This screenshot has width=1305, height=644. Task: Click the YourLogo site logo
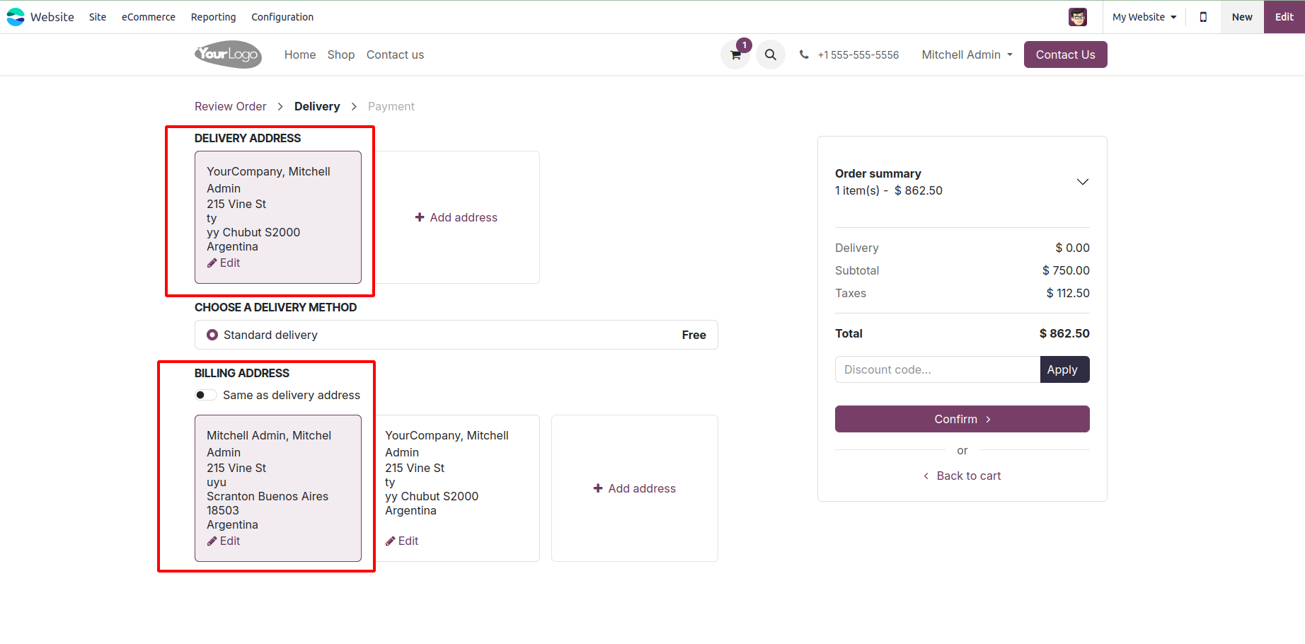(x=228, y=54)
